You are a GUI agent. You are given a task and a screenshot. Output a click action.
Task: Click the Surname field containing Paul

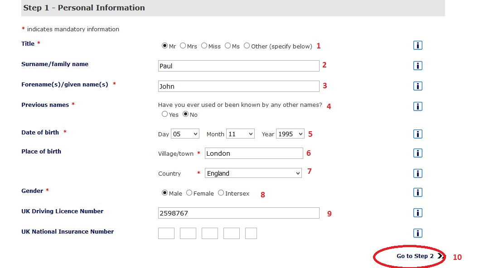click(239, 66)
